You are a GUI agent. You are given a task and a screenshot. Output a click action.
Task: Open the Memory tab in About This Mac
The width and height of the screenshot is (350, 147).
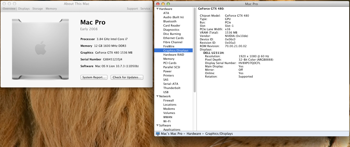51,9
